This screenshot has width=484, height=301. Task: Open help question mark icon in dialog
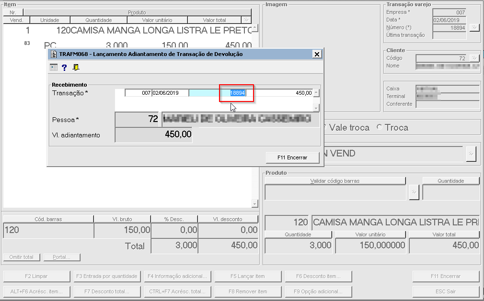(x=64, y=67)
